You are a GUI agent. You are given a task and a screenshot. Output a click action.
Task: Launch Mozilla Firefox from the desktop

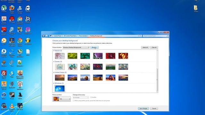12,9
